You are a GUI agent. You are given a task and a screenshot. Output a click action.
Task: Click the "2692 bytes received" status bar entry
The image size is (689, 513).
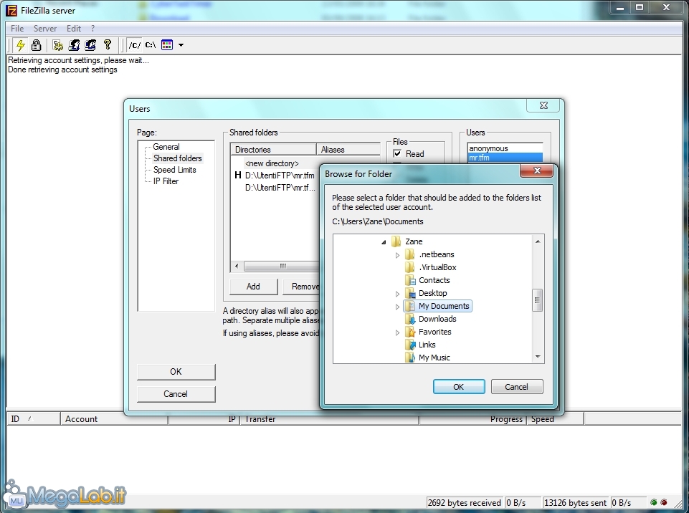coord(464,502)
